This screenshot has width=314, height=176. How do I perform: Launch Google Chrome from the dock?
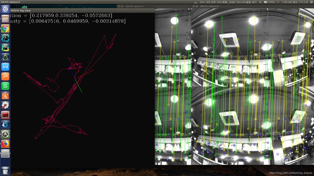[x=5, y=28]
